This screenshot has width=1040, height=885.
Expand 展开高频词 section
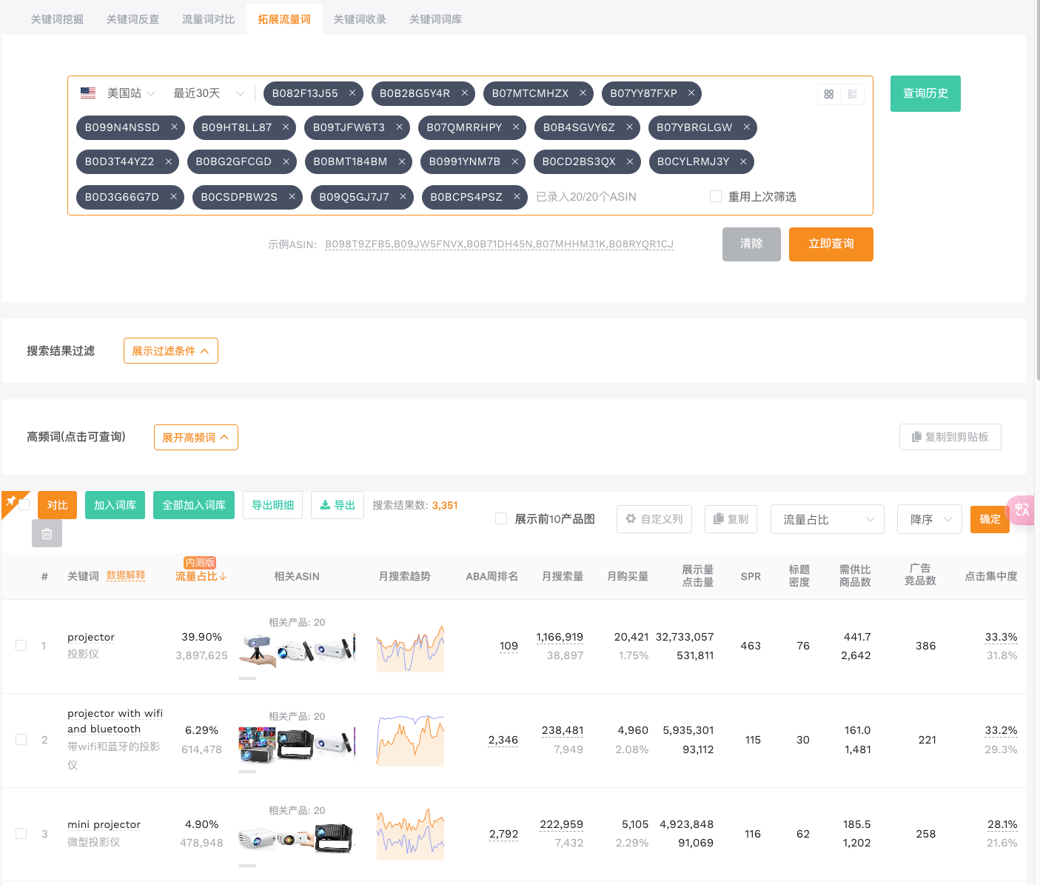[196, 438]
